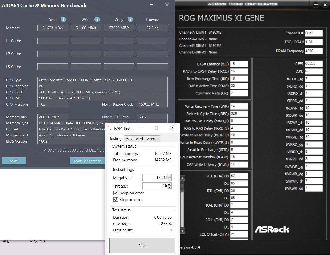Increase Threads with the up stepper arrow

(169, 184)
